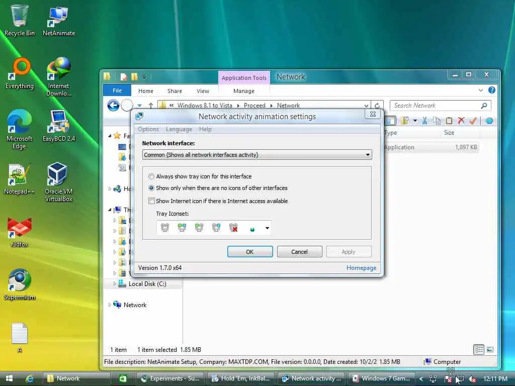Viewport: 515px width, 386px height.
Task: Click the Up one level arrow in Explorer
Action: 151,106
